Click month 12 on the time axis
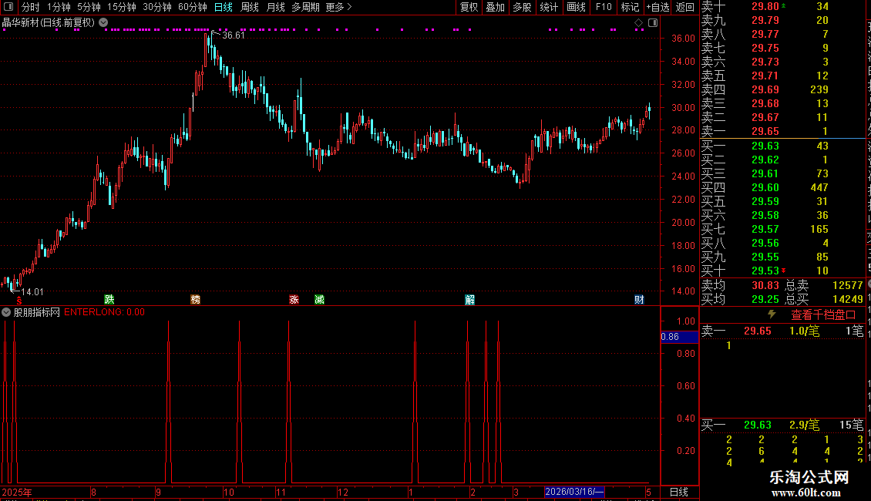 click(343, 492)
